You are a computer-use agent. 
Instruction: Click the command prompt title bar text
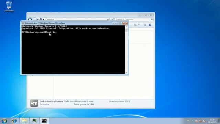tap(45, 23)
